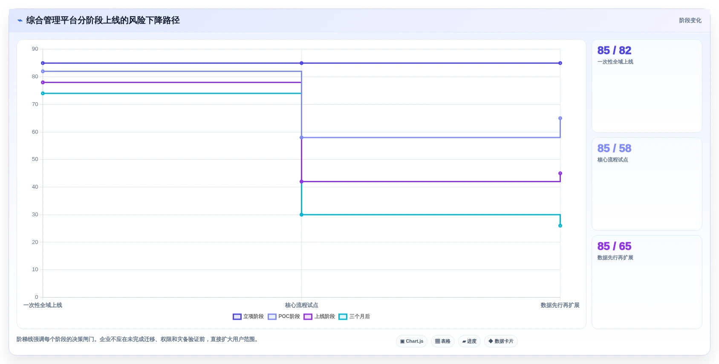
Task: Click POC阶段 end point at 数据先行再扩展 (65)
Action: pos(560,118)
